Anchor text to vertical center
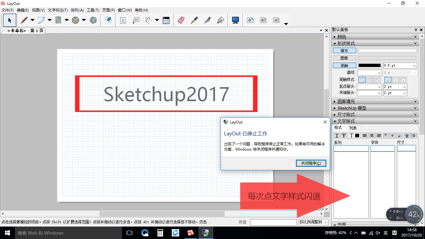Viewport: 425px width, 239px height. tap(393, 135)
